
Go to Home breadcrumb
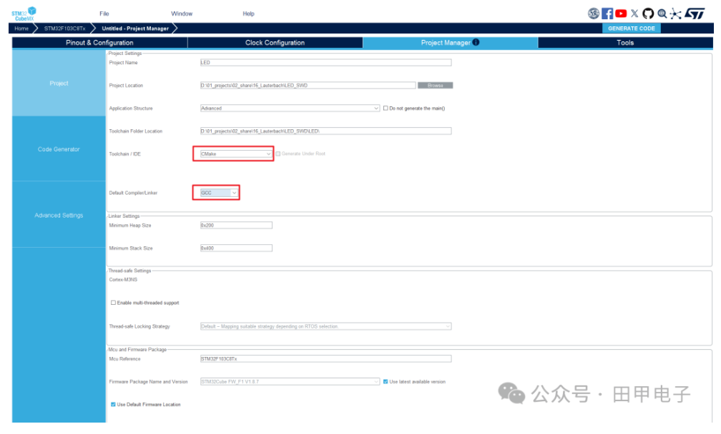point(21,29)
